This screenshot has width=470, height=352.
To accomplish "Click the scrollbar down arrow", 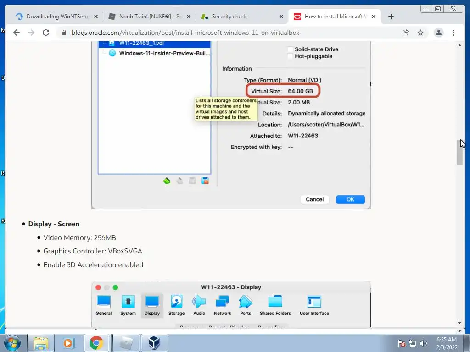I will click(459, 323).
